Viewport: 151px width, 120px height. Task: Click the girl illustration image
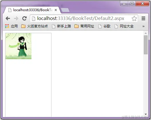click(18, 46)
